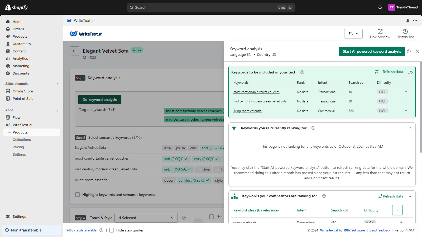422x237 pixels.
Task: Open Link preview
Action: [x=380, y=34]
